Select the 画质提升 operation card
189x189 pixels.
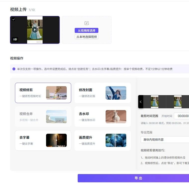click(103, 140)
